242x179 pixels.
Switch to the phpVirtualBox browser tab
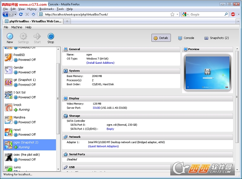33,21
